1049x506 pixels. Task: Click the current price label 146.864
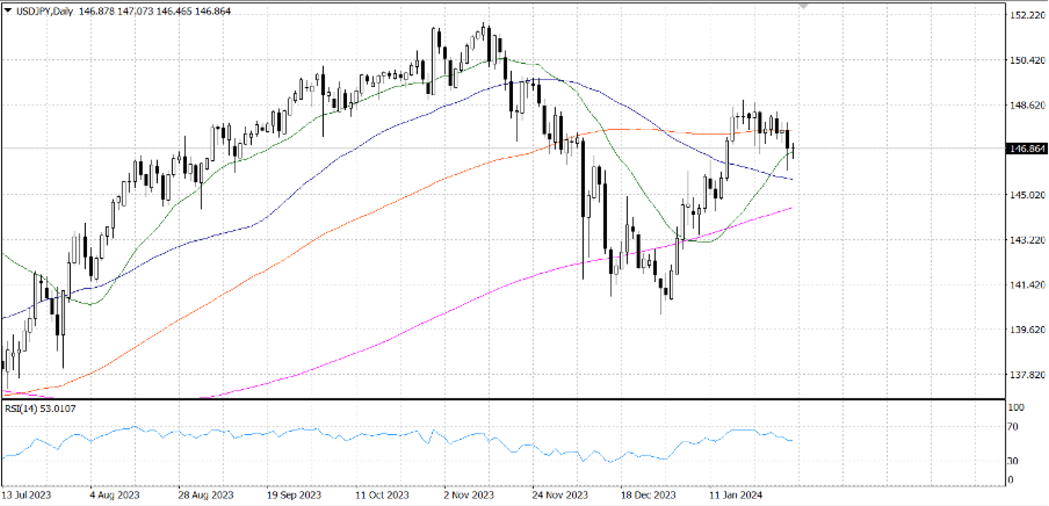1027,148
